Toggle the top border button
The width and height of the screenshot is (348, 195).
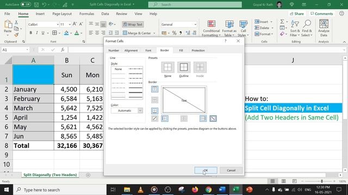154,89
